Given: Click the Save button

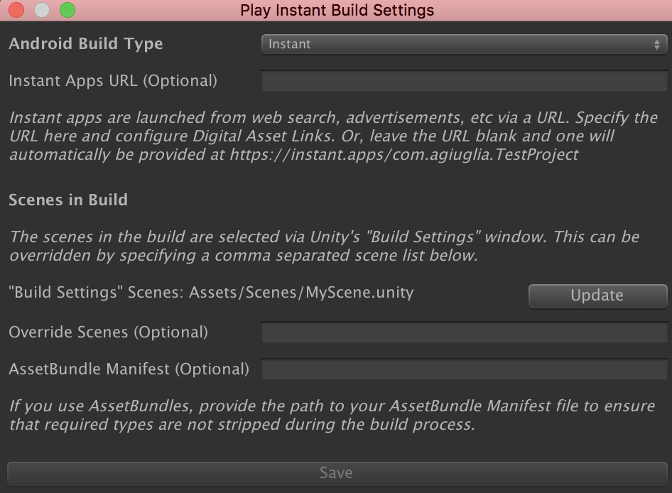Looking at the screenshot, I should (x=336, y=473).
